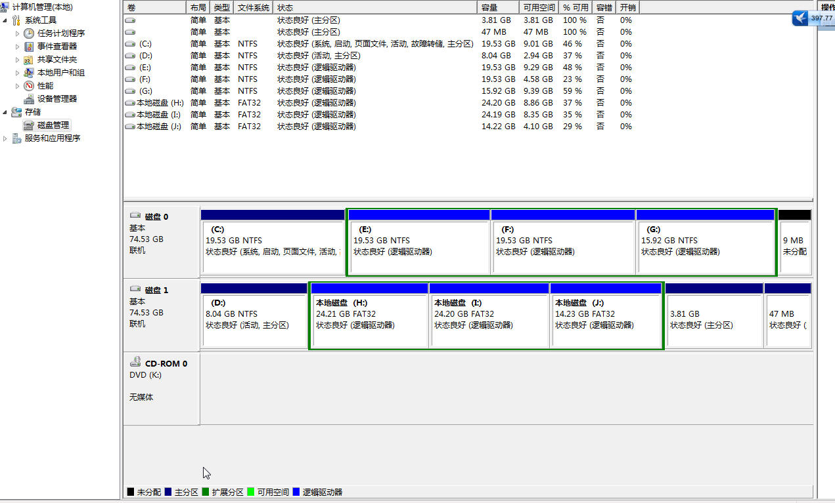Sort by the File System column header
This screenshot has height=503, width=835.
pos(253,7)
